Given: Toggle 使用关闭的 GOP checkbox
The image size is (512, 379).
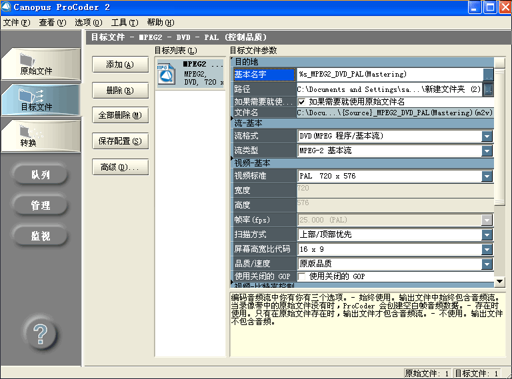Looking at the screenshot, I should pos(302,276).
